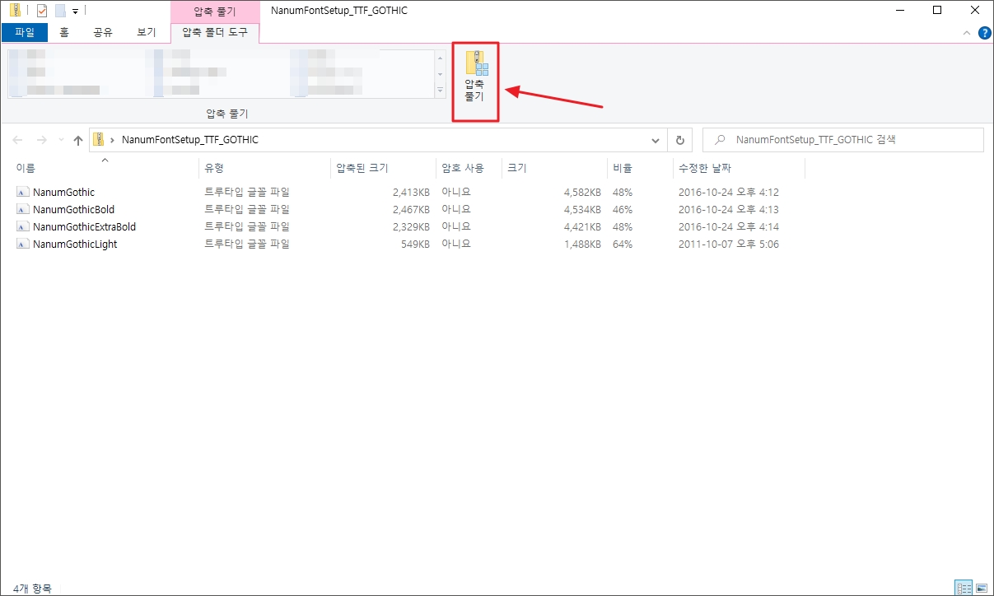
Task: Maximize the Explorer window
Action: click(x=937, y=11)
